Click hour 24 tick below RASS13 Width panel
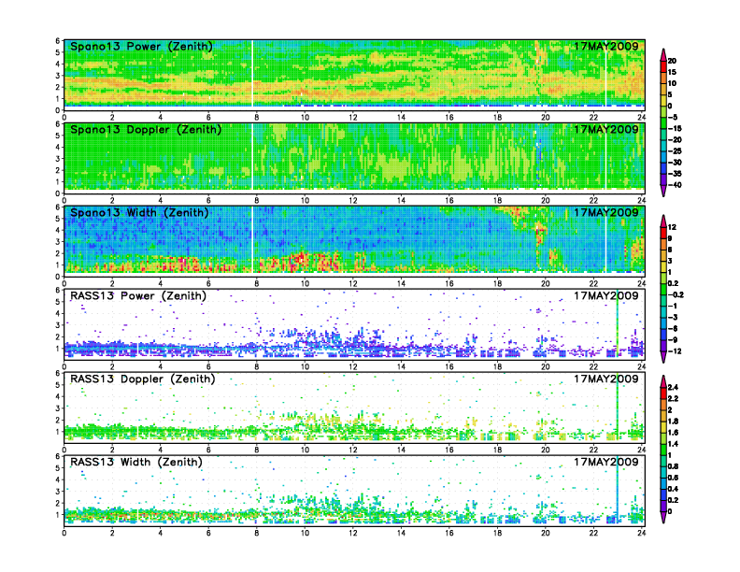The width and height of the screenshot is (740, 572). (x=641, y=533)
